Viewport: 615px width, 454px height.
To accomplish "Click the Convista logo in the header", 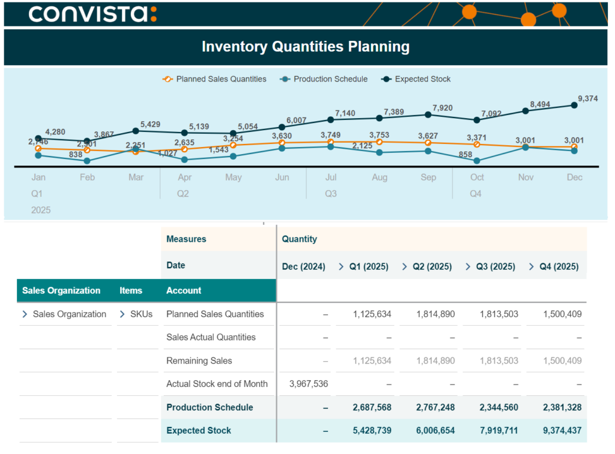I will click(x=92, y=14).
